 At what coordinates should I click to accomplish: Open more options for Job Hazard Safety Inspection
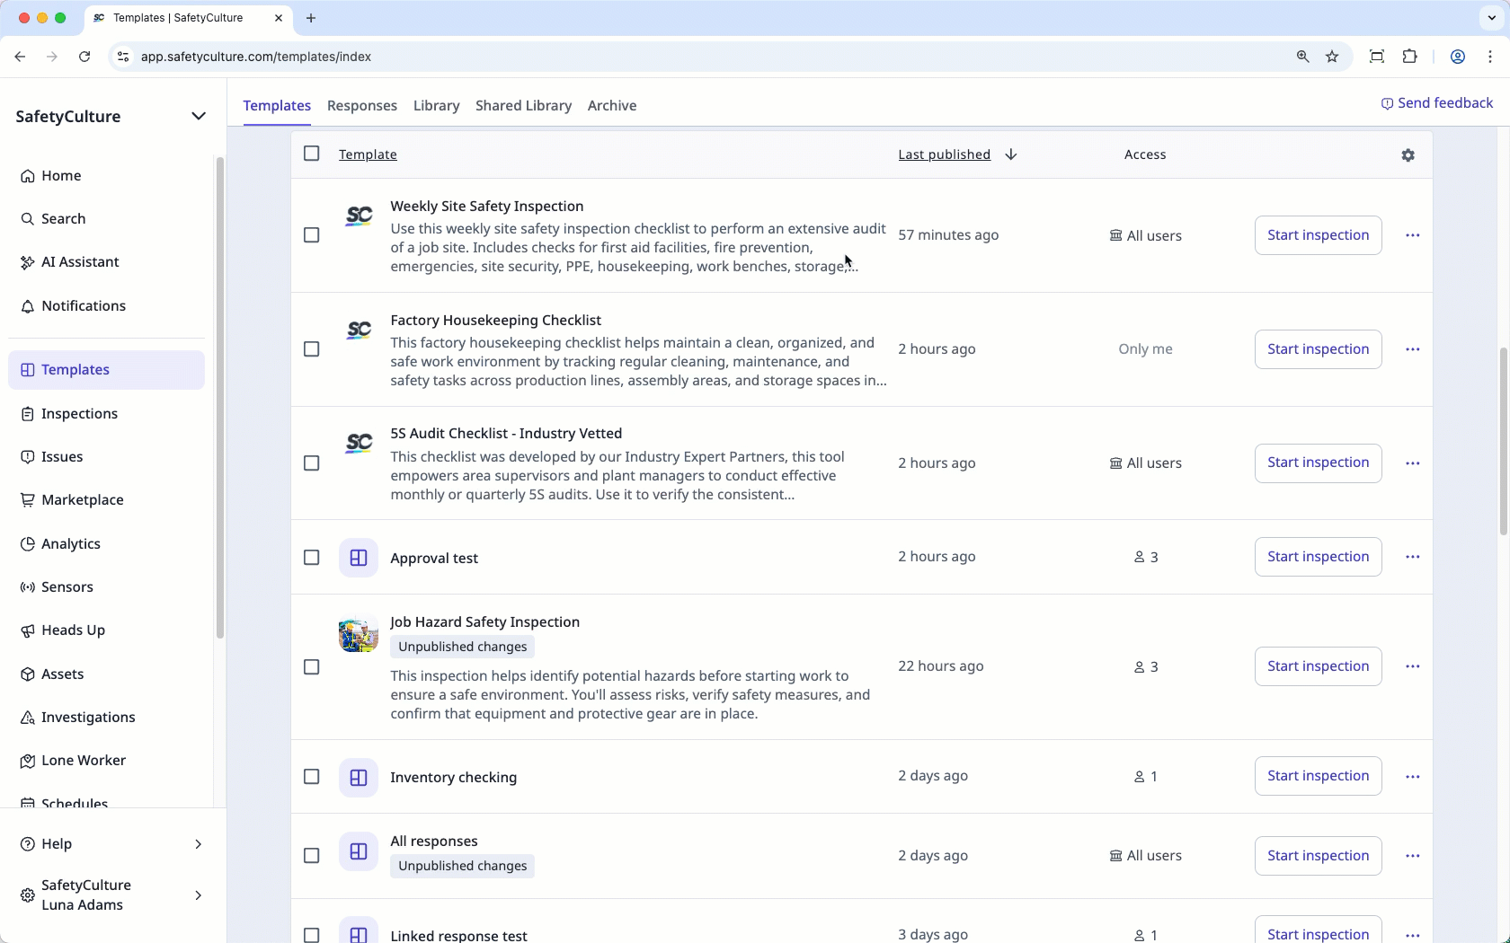tap(1412, 666)
